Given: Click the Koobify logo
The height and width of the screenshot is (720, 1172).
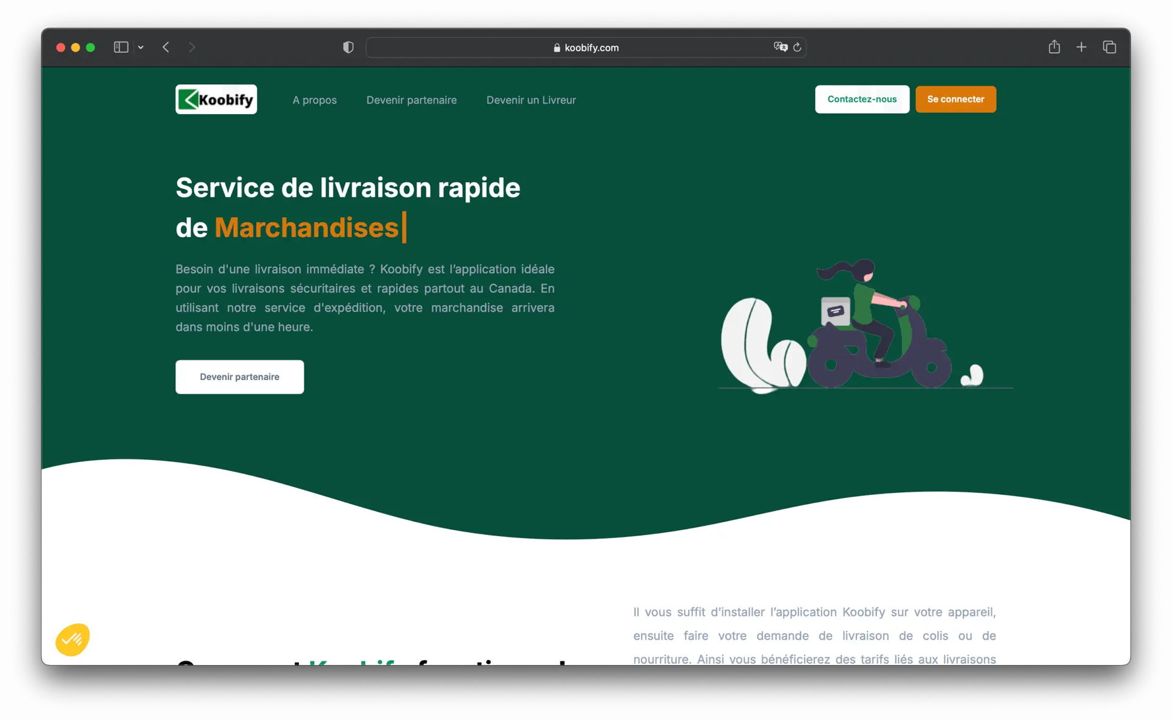Looking at the screenshot, I should click(216, 99).
